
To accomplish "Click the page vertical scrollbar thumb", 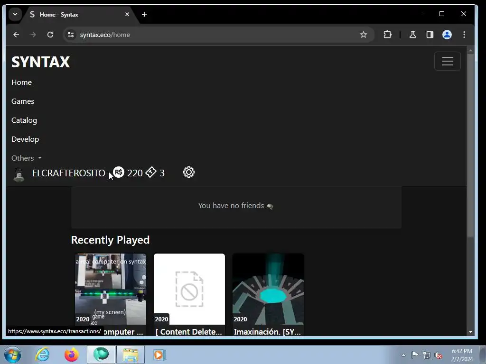I will pos(470,146).
